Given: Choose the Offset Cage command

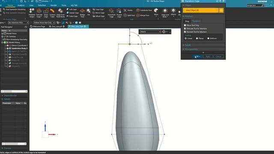Looking at the screenshot, I should coord(98,16).
